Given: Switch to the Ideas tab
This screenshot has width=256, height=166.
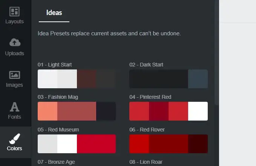Looking at the screenshot, I should 54,13.
